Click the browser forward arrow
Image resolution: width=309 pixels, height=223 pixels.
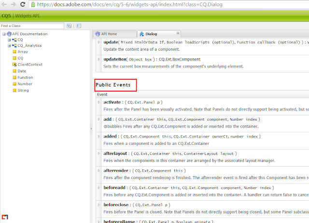click(x=13, y=4)
